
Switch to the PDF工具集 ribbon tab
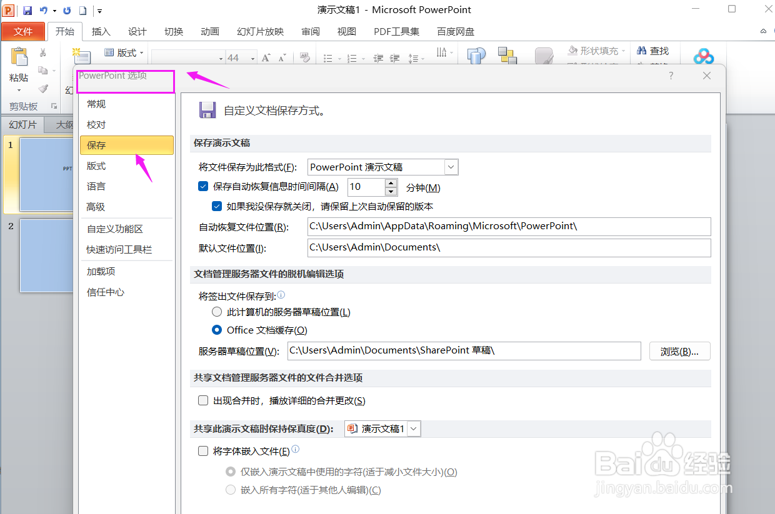[x=396, y=32]
